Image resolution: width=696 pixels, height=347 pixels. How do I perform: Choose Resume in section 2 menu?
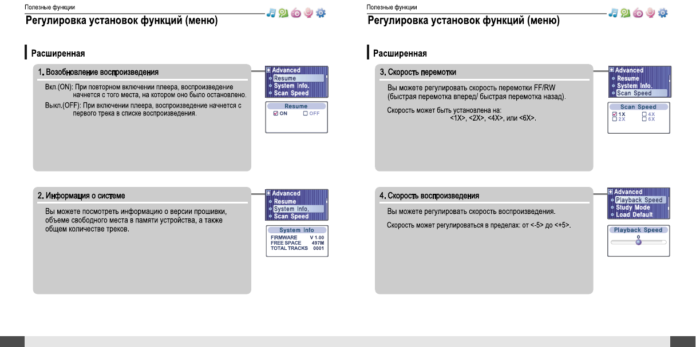284,201
